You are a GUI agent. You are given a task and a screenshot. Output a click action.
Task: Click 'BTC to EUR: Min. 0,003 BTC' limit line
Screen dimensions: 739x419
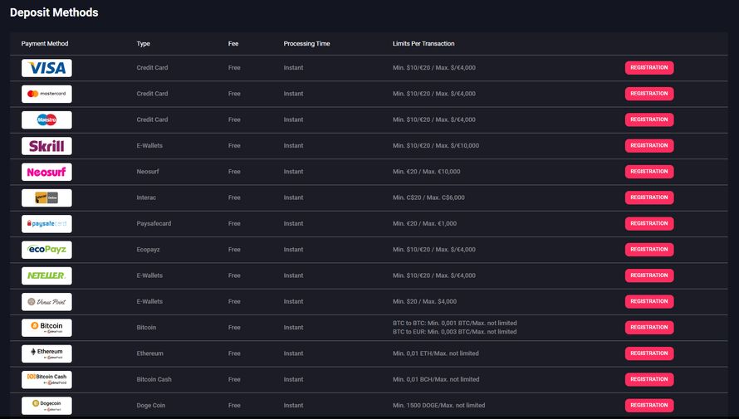click(455, 331)
